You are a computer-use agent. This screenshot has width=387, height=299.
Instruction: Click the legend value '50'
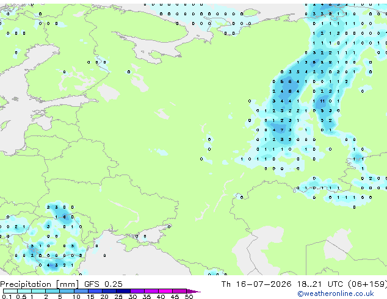[x=189, y=297]
